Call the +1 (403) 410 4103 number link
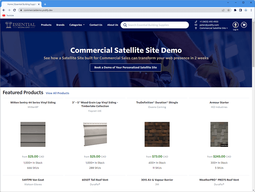The width and height of the screenshot is (255, 192). (209, 22)
